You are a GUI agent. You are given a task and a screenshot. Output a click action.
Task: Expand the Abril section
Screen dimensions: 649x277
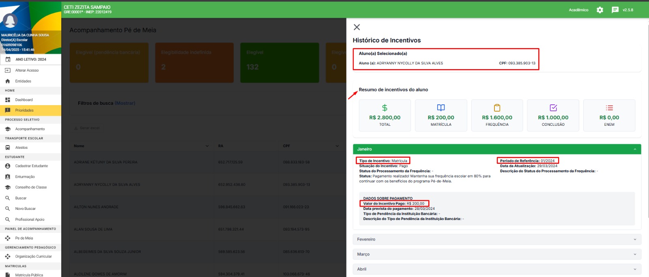(496, 269)
